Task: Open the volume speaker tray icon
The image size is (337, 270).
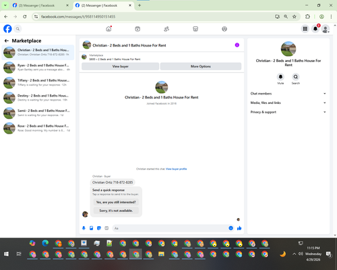Action: (301, 254)
